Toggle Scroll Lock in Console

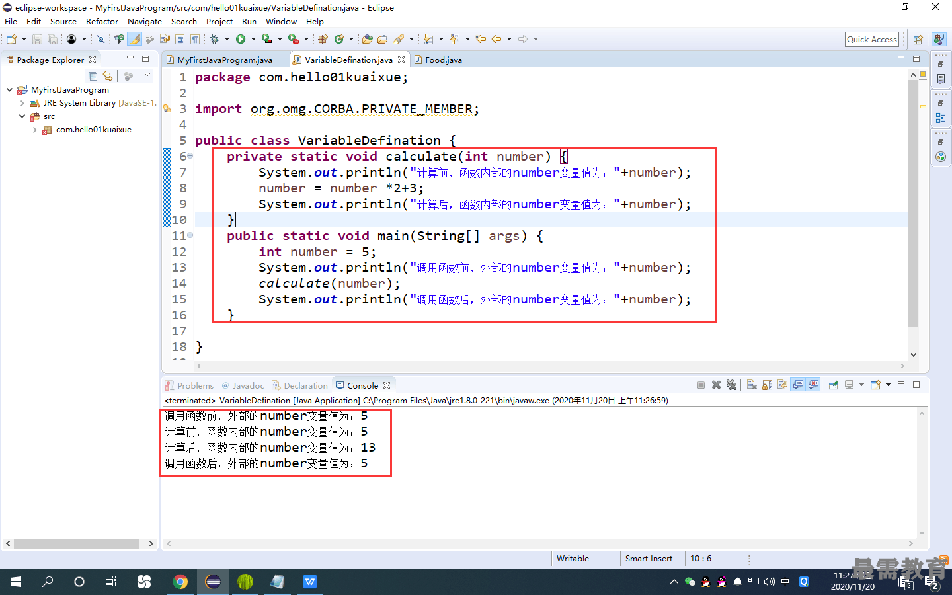(767, 385)
